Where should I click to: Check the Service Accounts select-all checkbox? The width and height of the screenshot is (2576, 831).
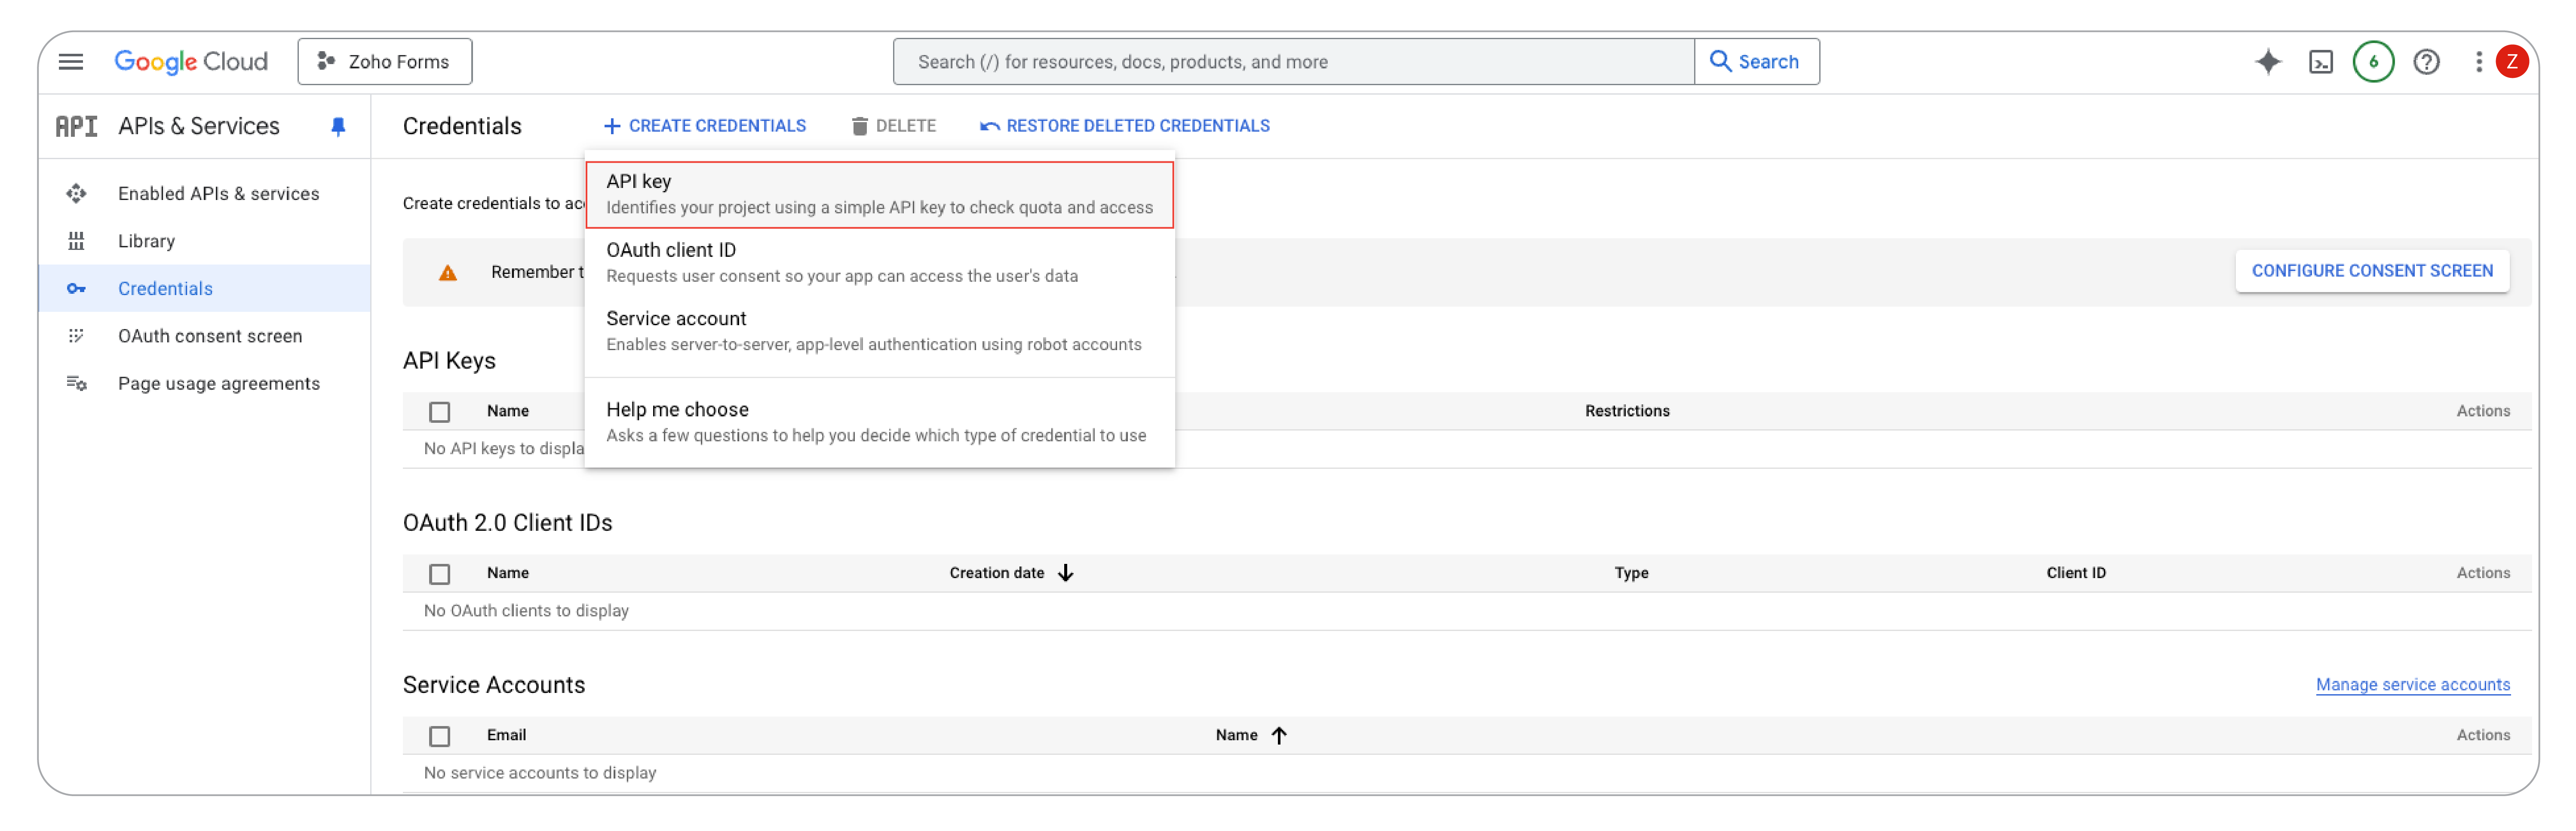click(x=439, y=736)
